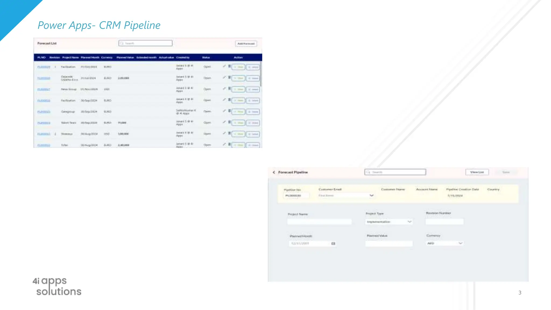Click the Planned Month date field
This screenshot has height=310, width=551.
[x=312, y=244]
